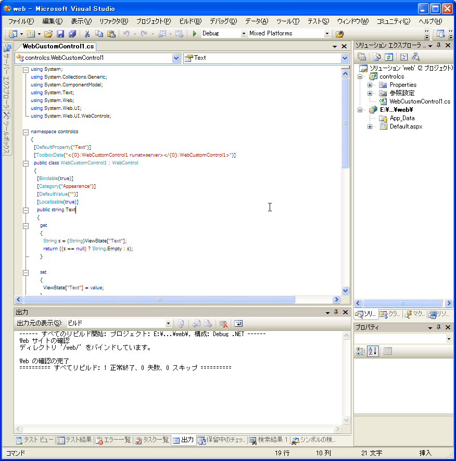
Task: Click the editor horizontal scrollbar thumb
Action: click(159, 300)
